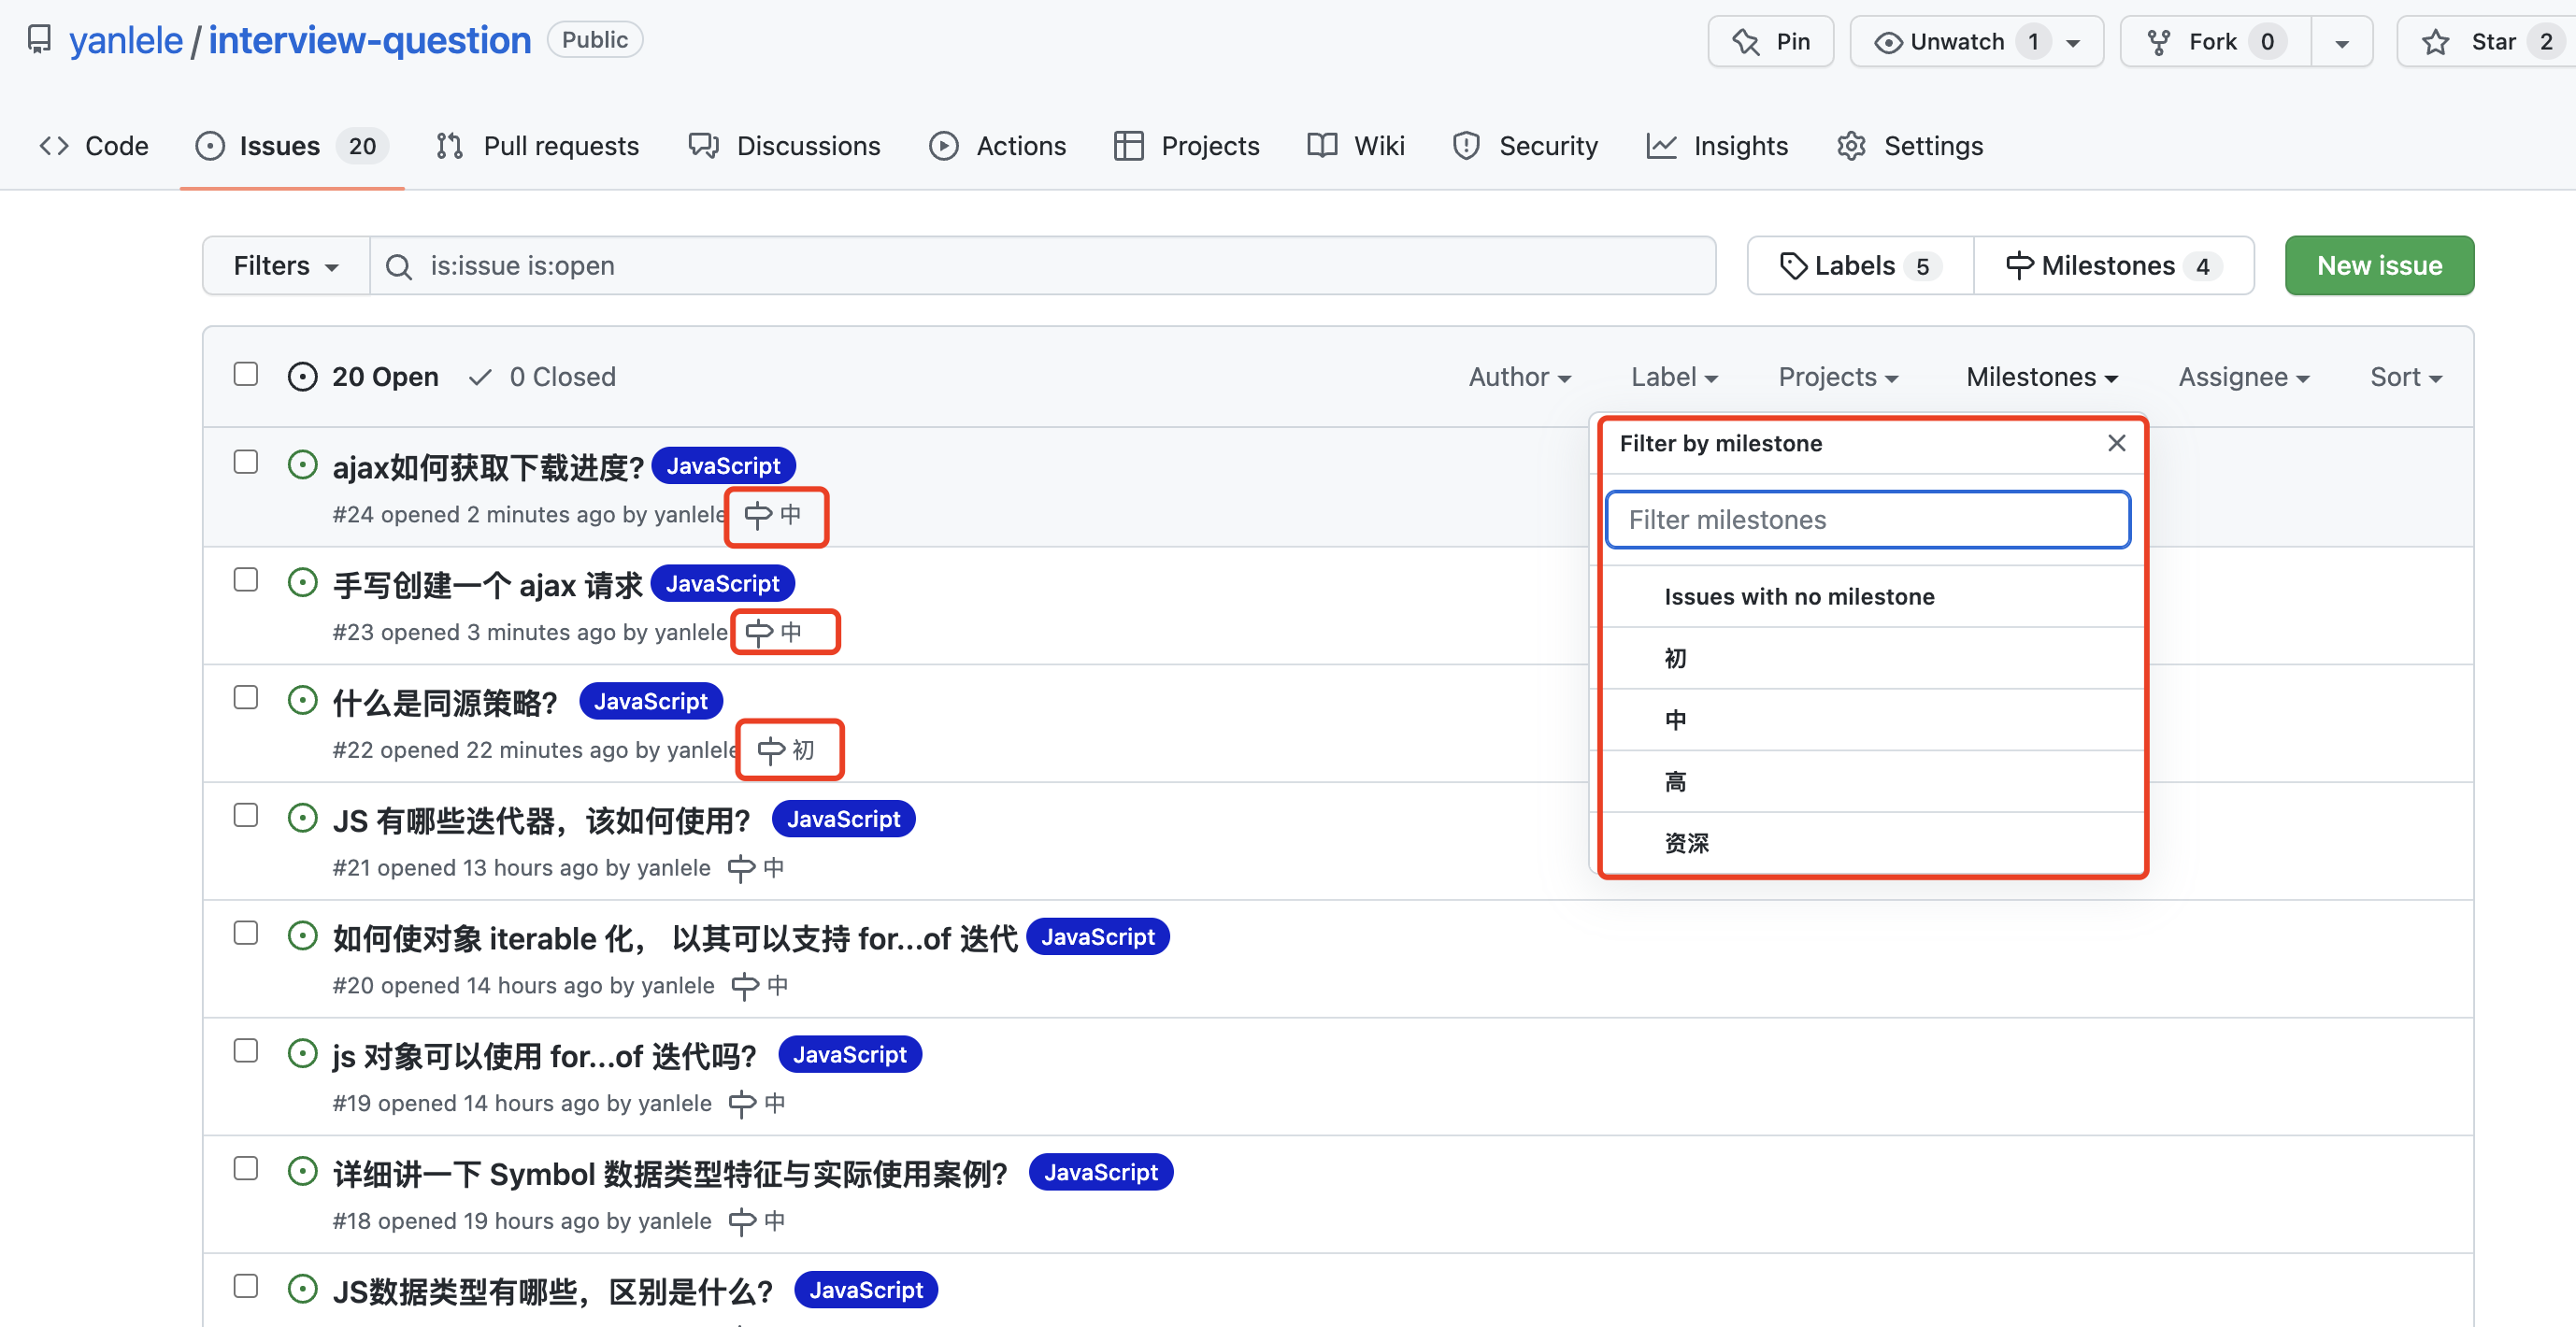Open the Unwatch options arrow

click(x=2074, y=42)
